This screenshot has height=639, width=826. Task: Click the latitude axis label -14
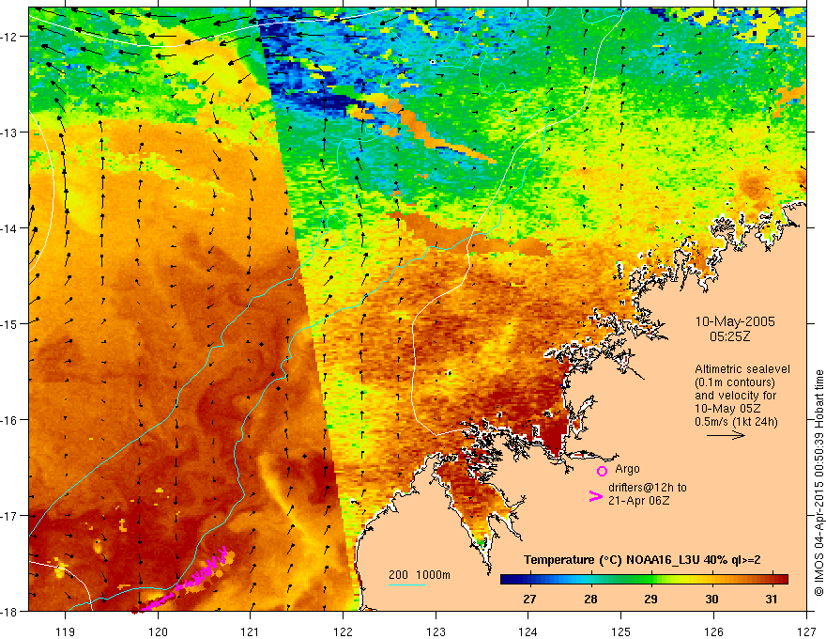tap(11, 228)
